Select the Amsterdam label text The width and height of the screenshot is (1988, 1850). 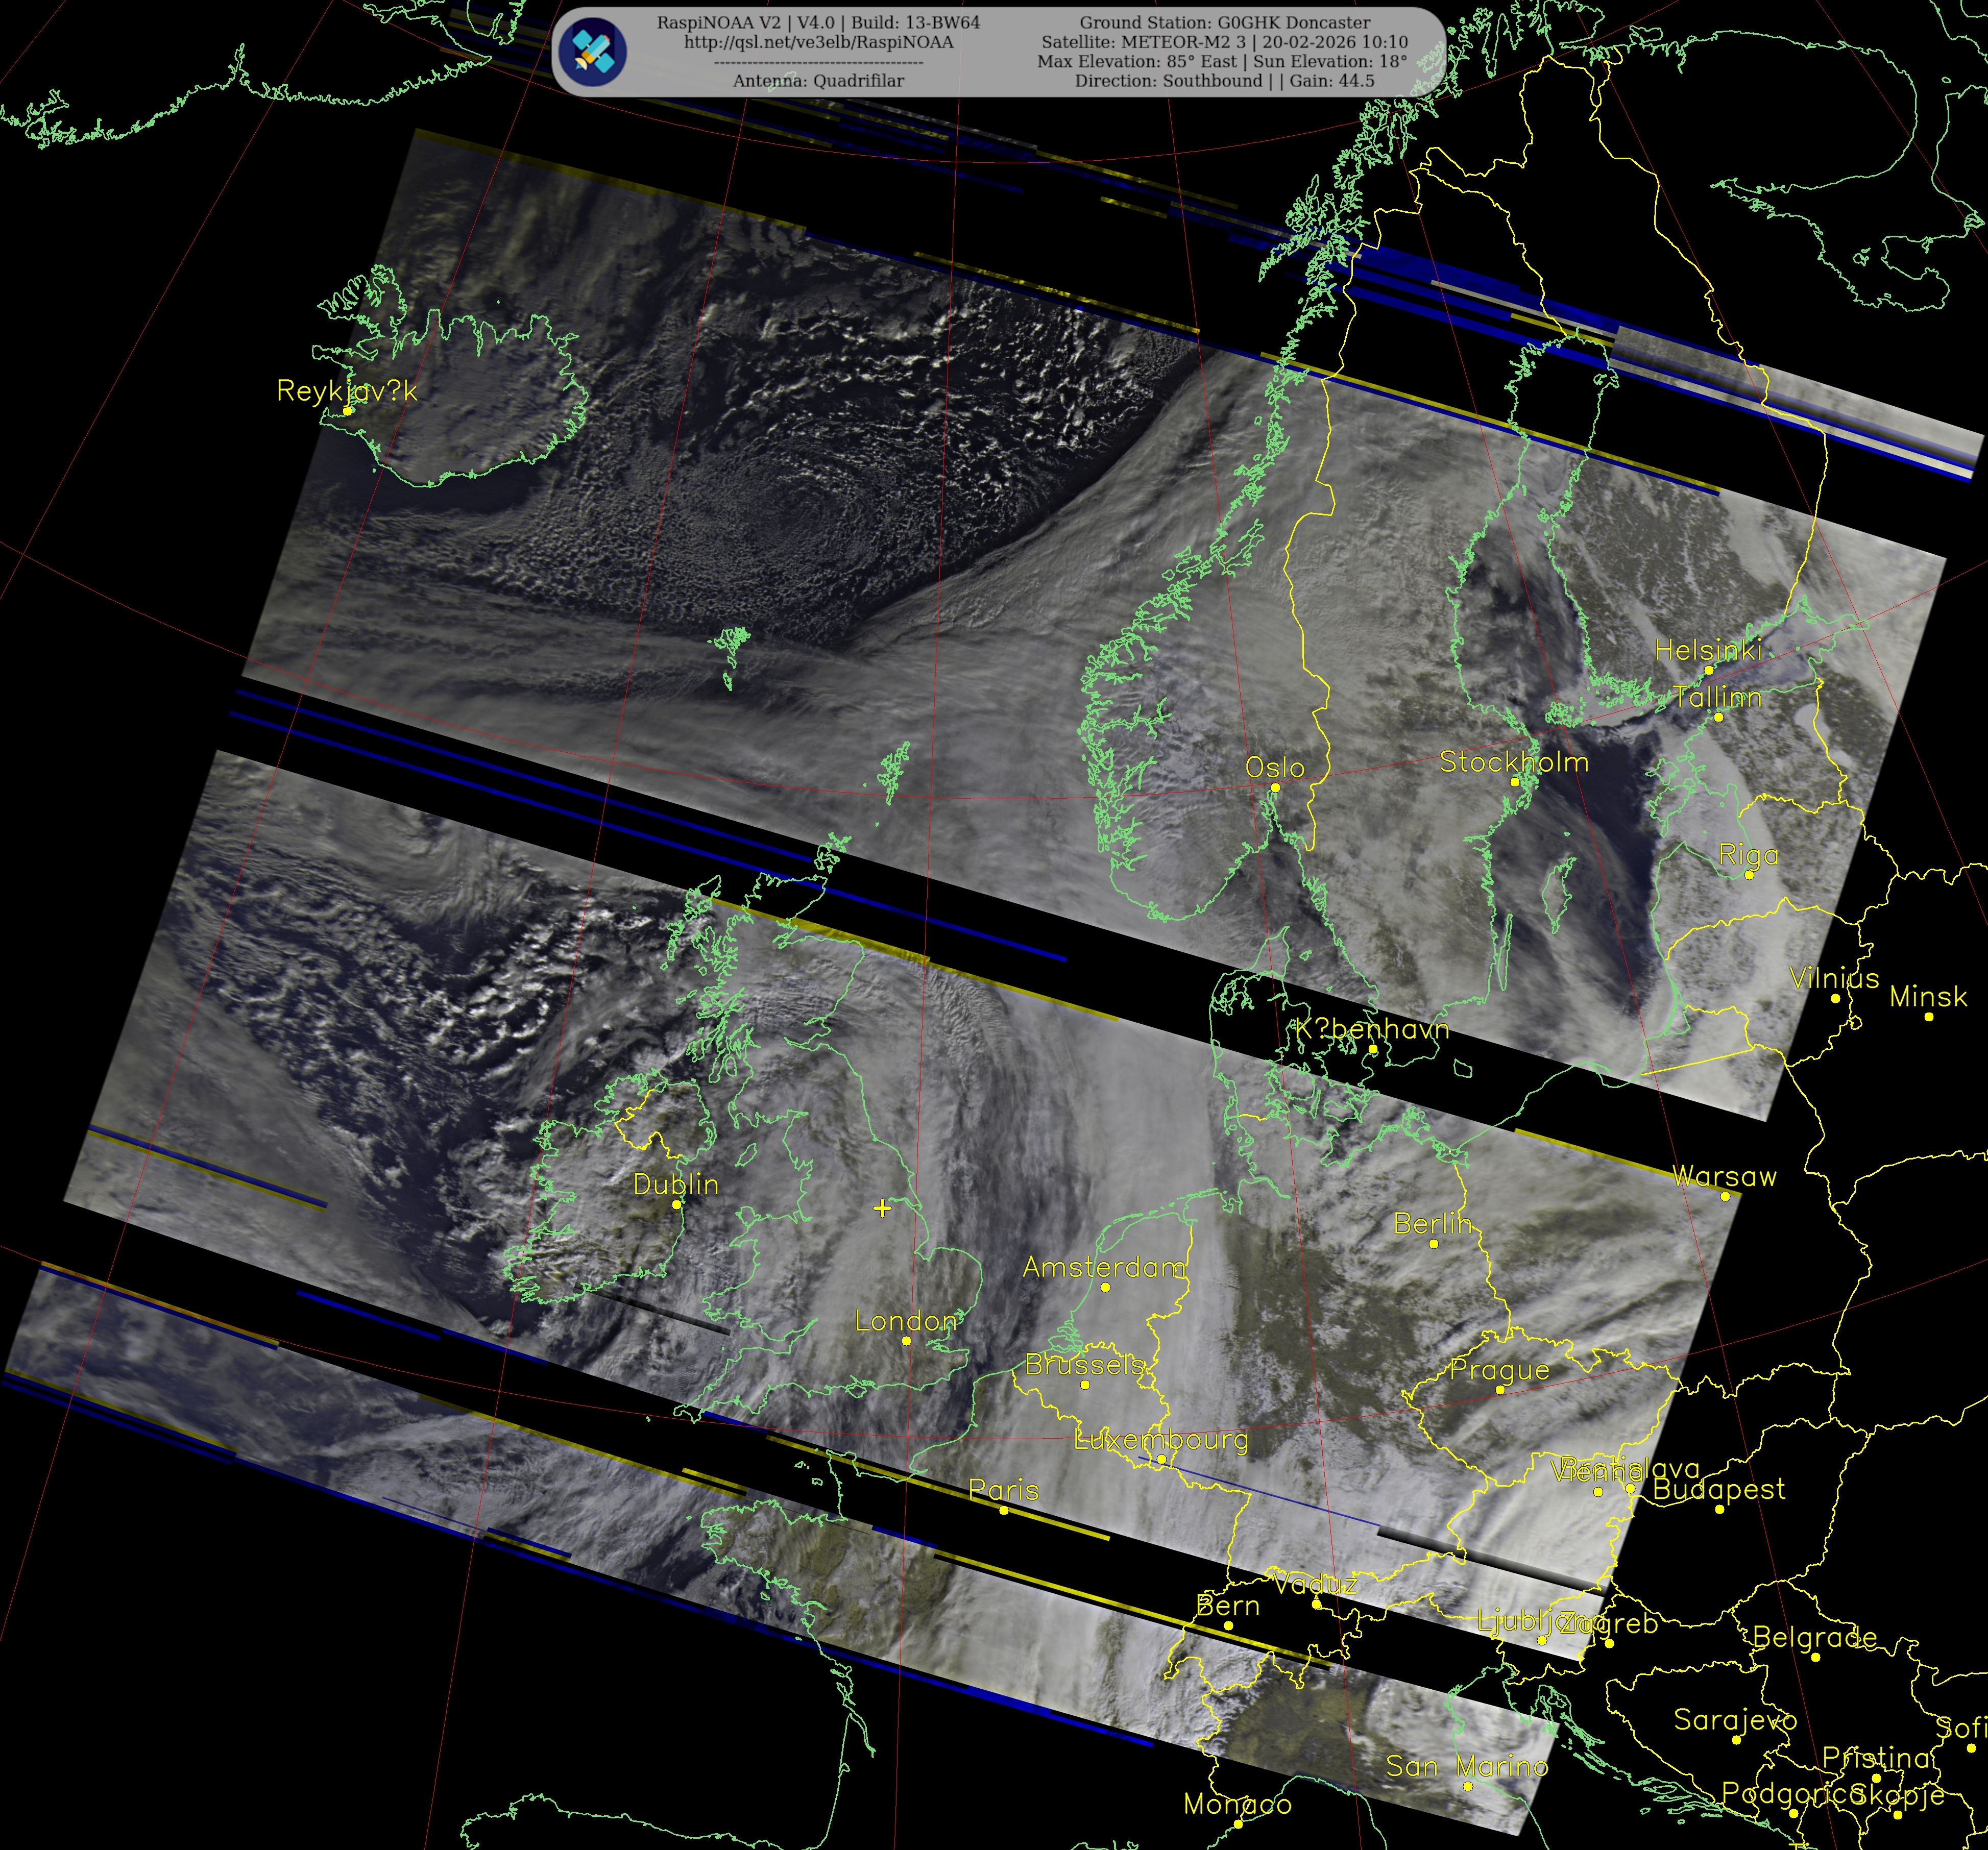1104,1267
